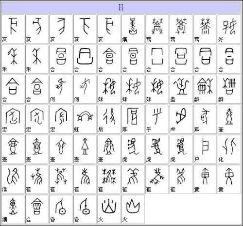Open the H section heading link
Image resolution: width=243 pixels, height=226 pixels.
(x=121, y=7)
